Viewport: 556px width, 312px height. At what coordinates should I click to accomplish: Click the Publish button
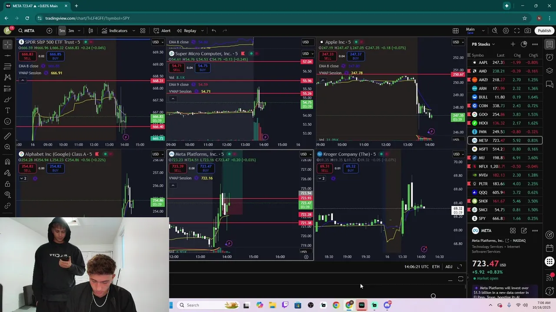pos(544,31)
